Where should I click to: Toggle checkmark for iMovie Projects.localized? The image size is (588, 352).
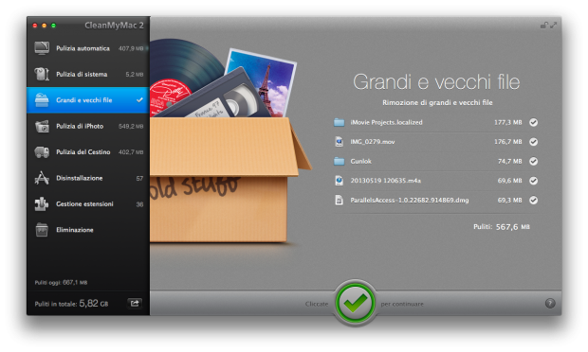(533, 122)
